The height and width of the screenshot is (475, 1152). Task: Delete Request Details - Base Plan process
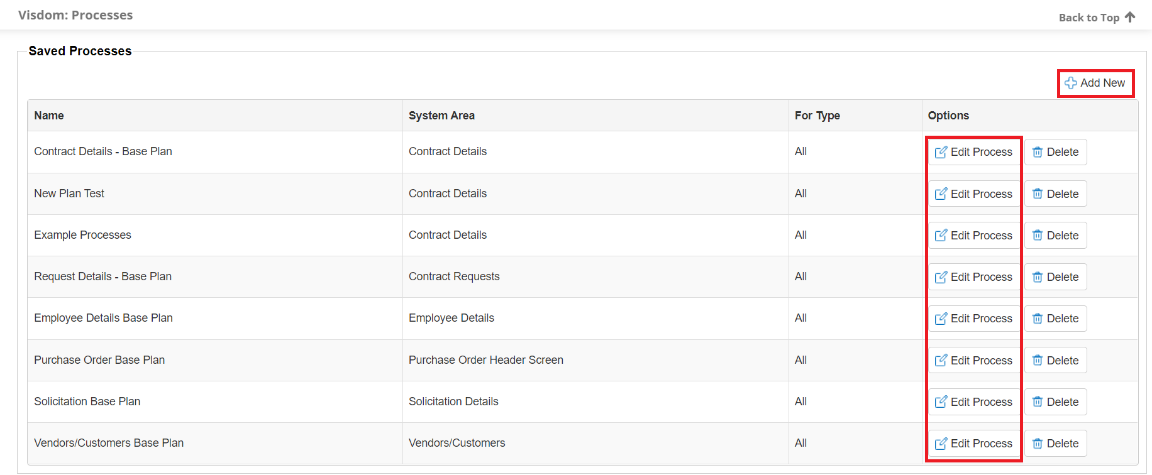pyautogui.click(x=1056, y=277)
